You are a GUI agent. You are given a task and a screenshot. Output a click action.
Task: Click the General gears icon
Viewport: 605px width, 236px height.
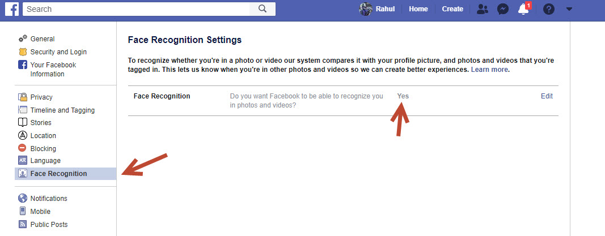23,38
